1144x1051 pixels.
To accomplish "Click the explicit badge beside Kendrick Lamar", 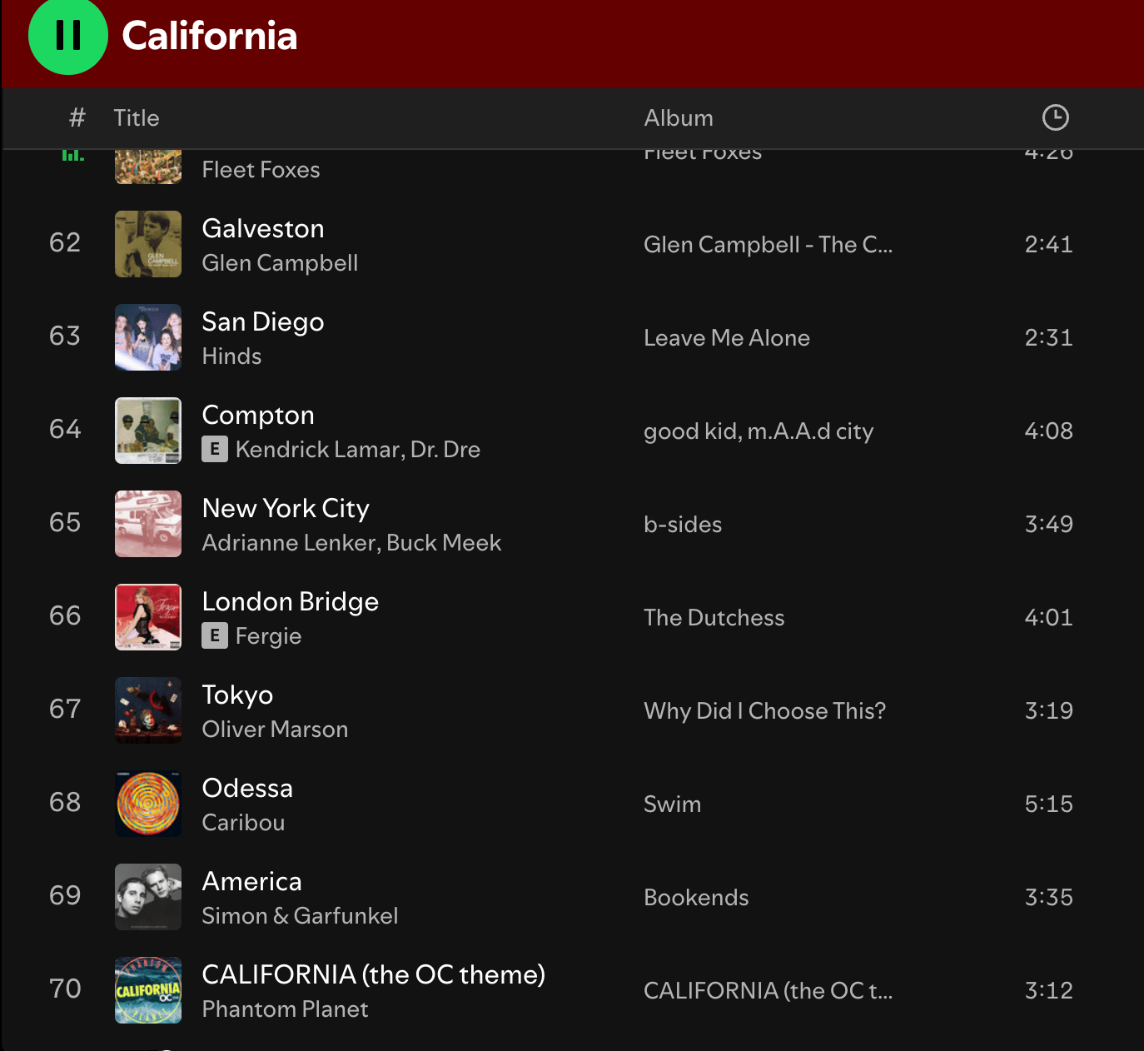I will (215, 450).
